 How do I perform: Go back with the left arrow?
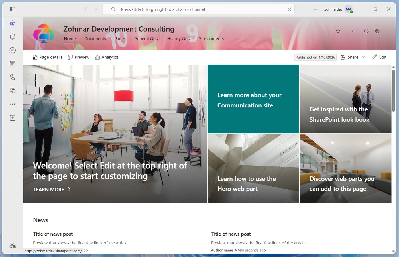coord(86,9)
